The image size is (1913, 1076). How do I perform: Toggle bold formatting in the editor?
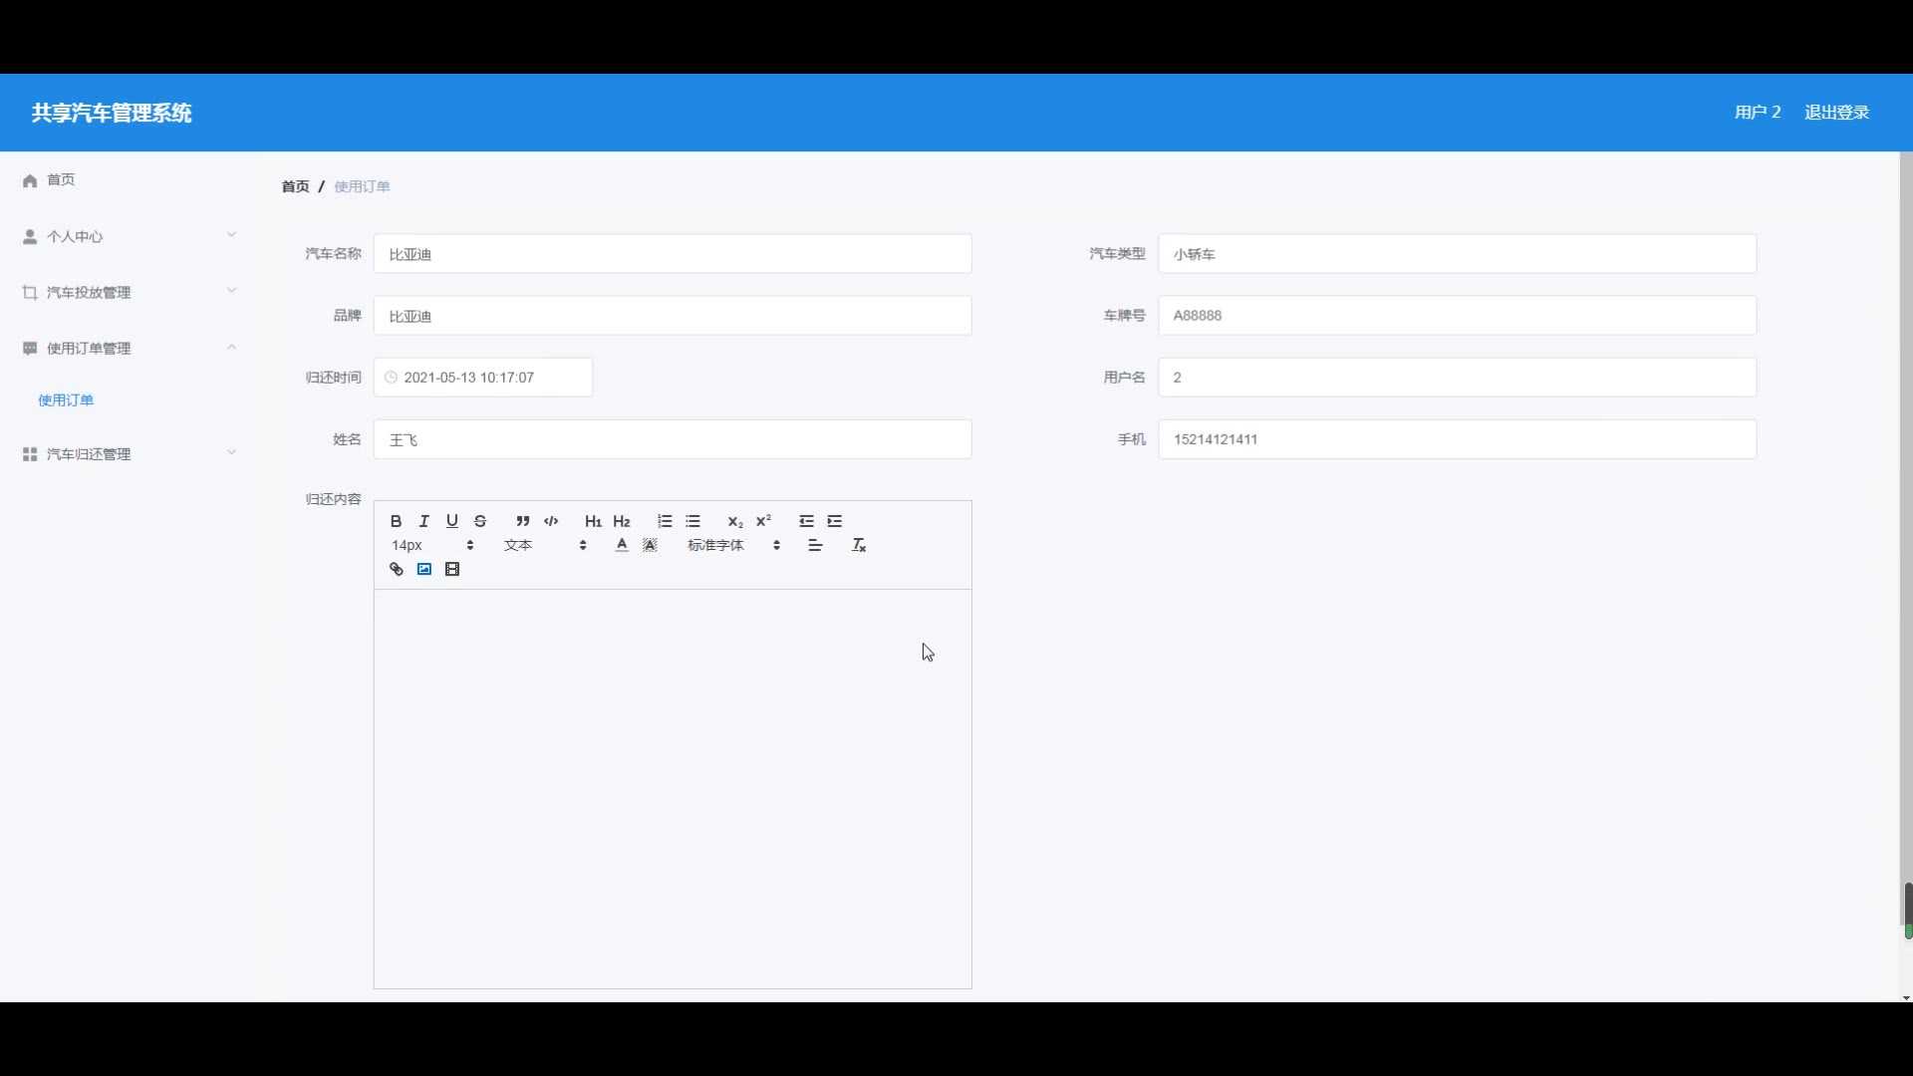pos(396,521)
